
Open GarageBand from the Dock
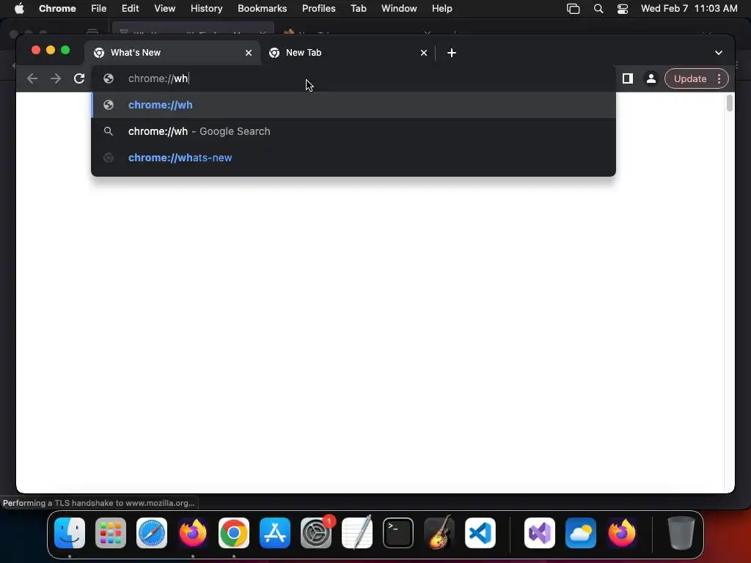(x=439, y=533)
